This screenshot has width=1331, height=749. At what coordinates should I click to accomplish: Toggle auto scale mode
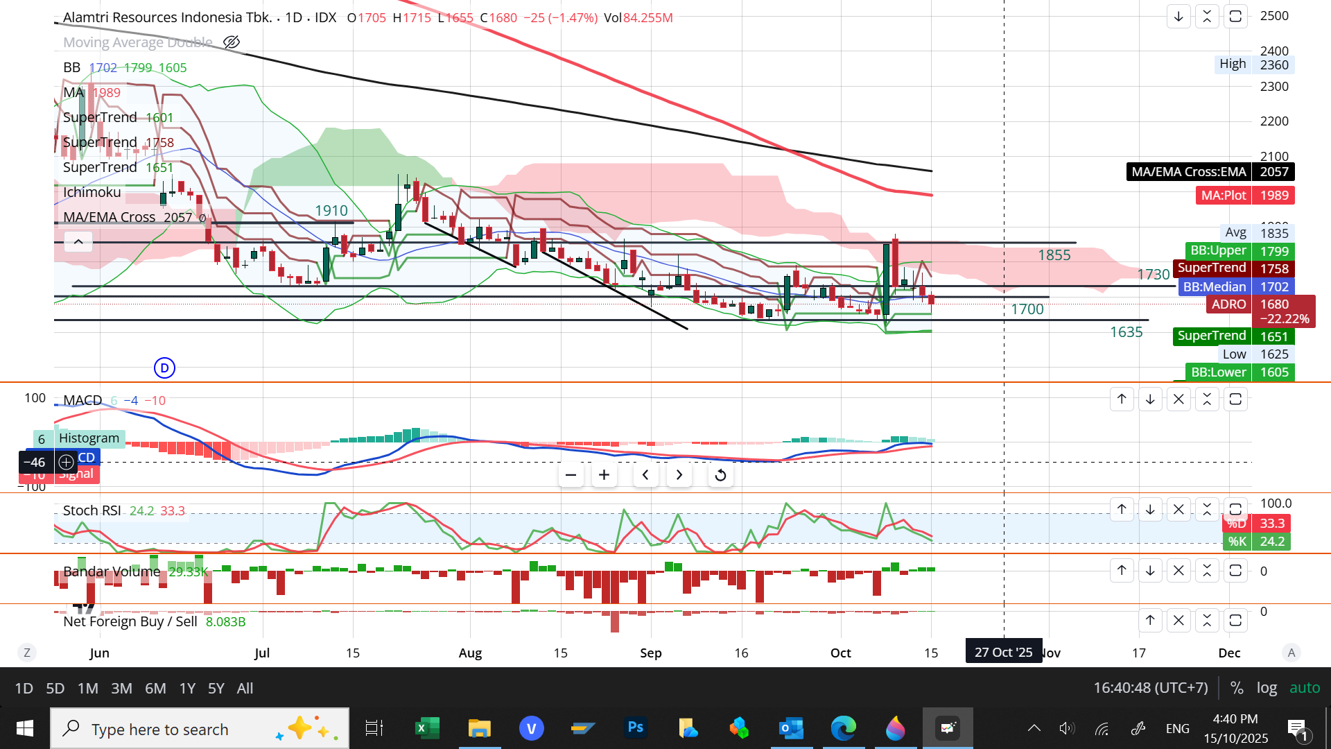click(1304, 688)
